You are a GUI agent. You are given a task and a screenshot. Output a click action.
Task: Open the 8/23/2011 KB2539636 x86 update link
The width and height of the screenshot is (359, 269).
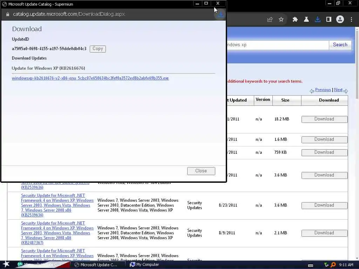pyautogui.click(x=57, y=205)
